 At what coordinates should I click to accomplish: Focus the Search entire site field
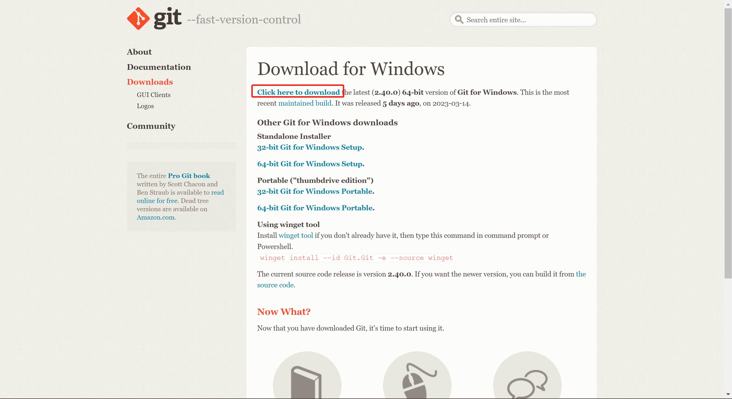click(523, 19)
